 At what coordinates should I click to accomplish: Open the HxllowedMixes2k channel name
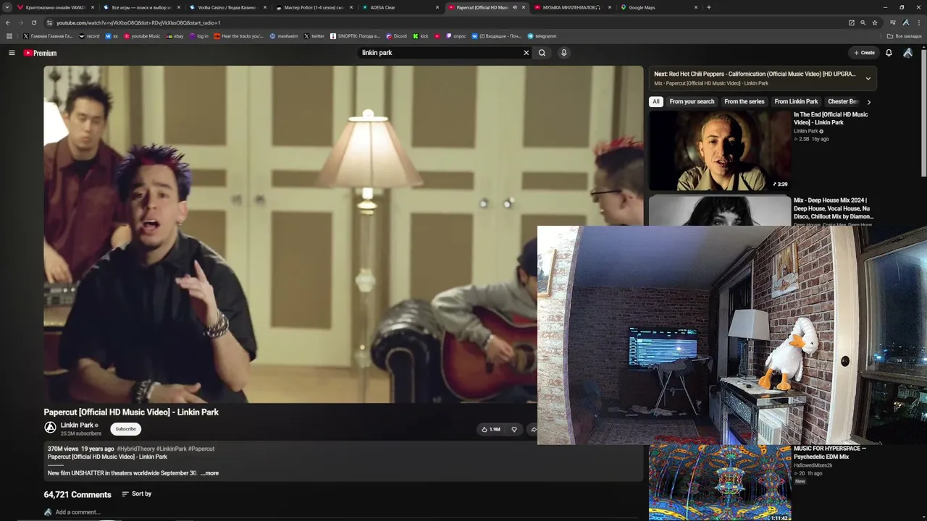coord(813,465)
